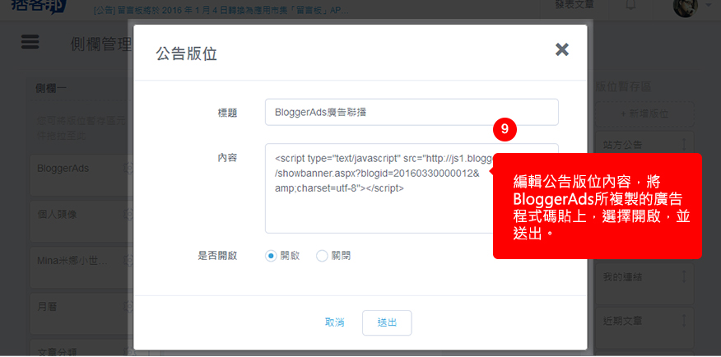This screenshot has height=357, width=721.
Task: Open the notifications bell icon
Action: pyautogui.click(x=630, y=5)
